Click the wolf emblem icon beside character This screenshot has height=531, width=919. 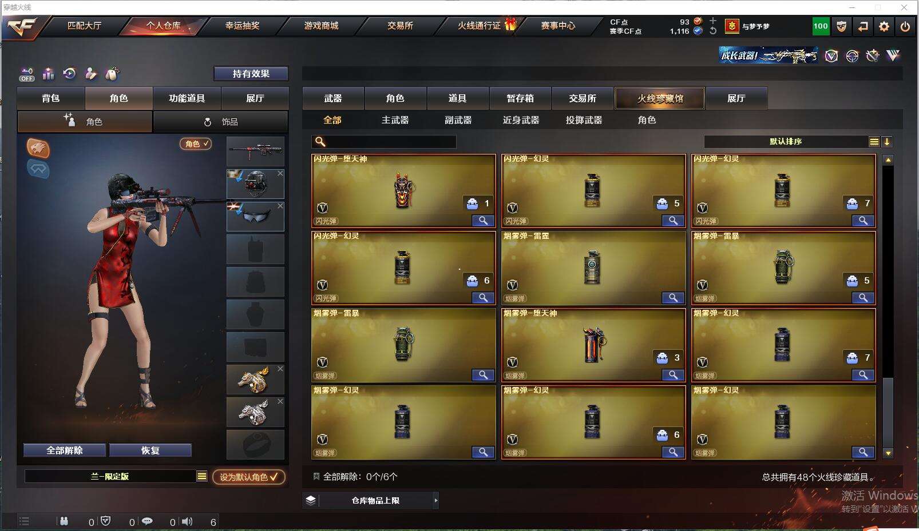pyautogui.click(x=38, y=148)
